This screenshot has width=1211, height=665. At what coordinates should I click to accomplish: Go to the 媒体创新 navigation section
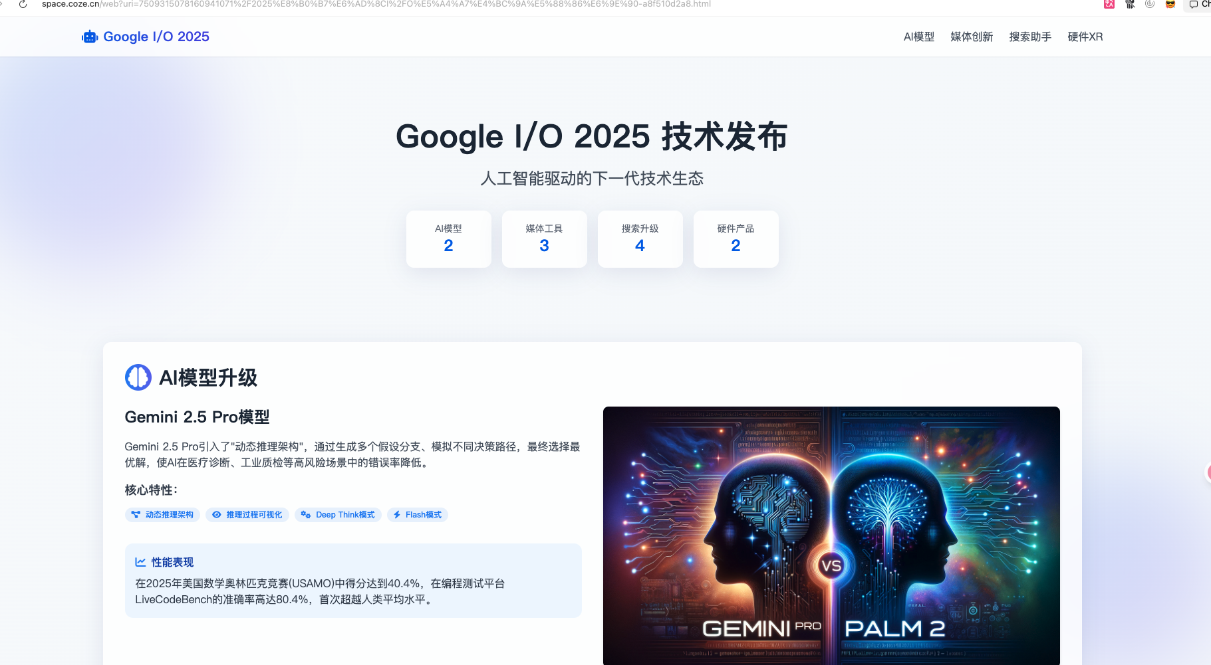tap(972, 37)
